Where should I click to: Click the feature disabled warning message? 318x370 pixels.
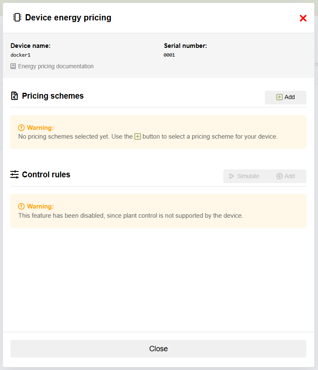click(130, 216)
